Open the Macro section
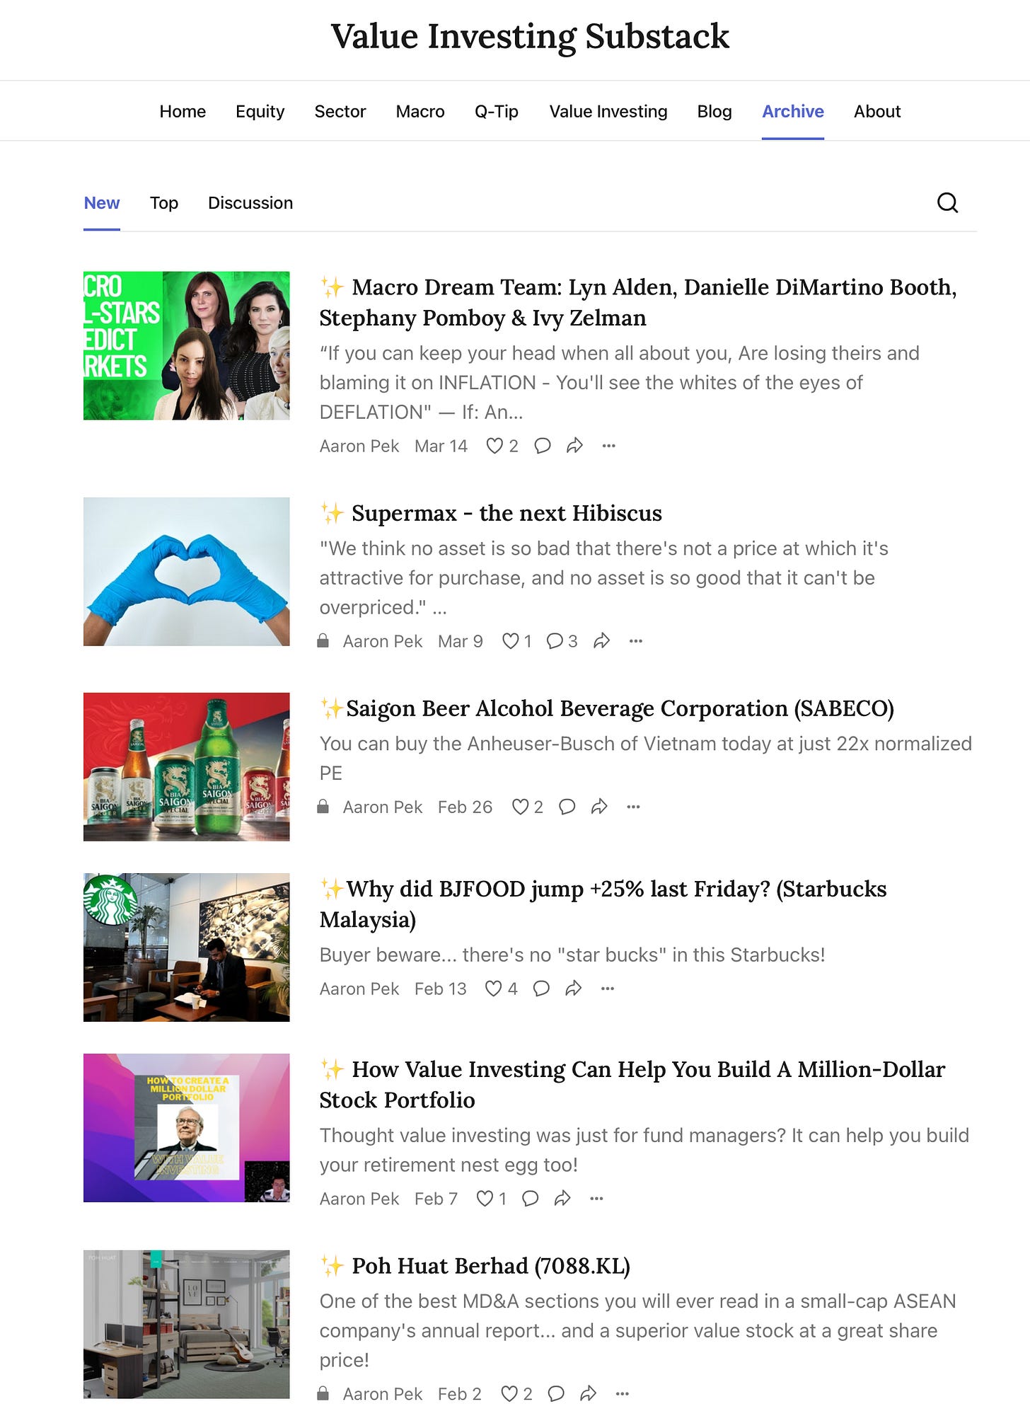 pyautogui.click(x=420, y=112)
